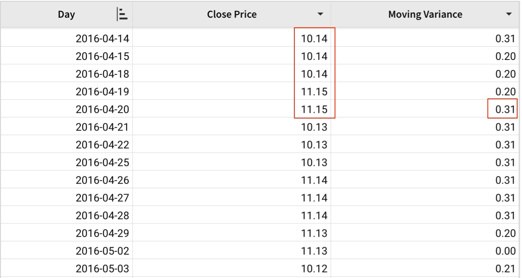Select the 2016-04-26 date cell
The image size is (522, 278).
[x=102, y=180]
